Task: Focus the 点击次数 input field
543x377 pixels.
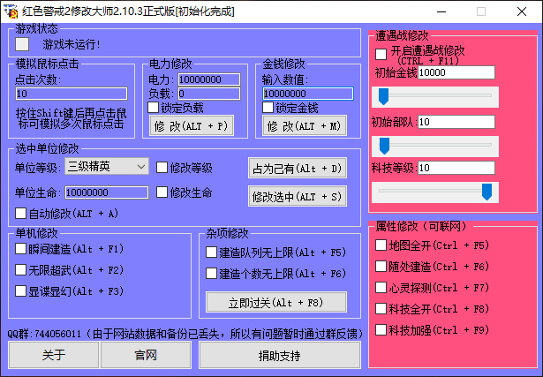Action: 72,94
